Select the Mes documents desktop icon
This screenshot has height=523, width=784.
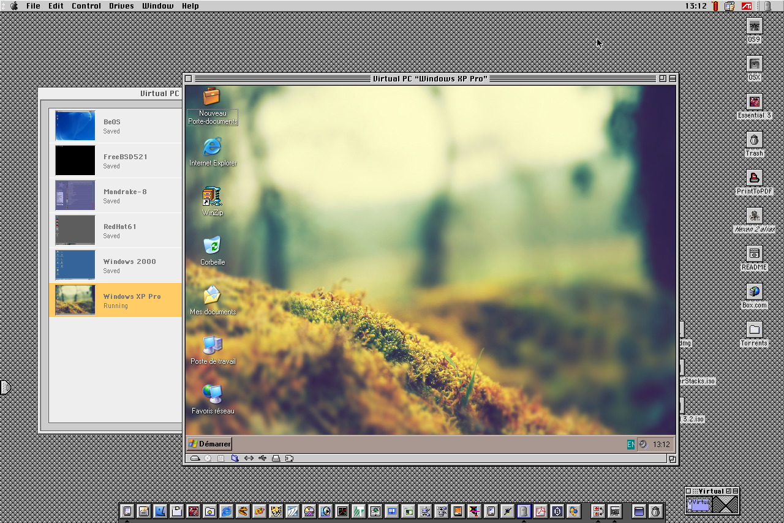(x=213, y=301)
